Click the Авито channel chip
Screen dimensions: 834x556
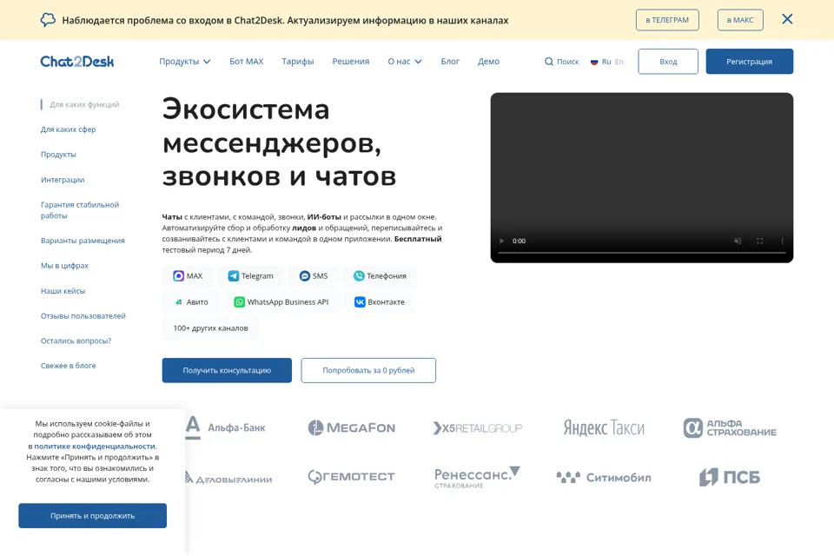coord(191,301)
